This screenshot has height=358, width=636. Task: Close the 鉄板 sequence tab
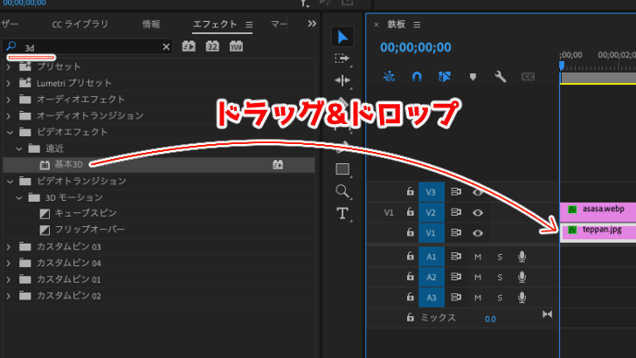point(377,24)
